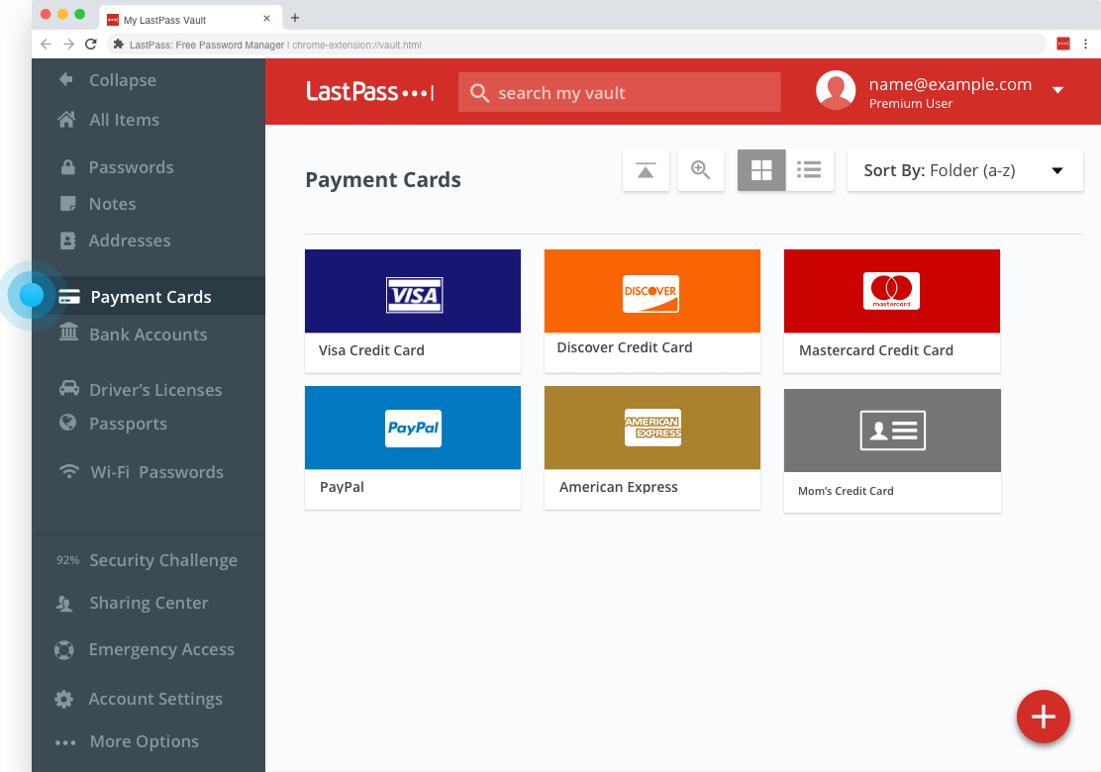Click the user avatar profile icon
This screenshot has height=772, width=1101.
pos(836,91)
